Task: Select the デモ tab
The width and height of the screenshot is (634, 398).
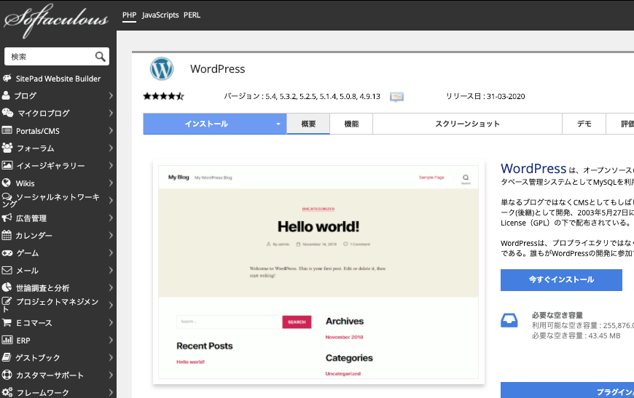Action: 584,124
